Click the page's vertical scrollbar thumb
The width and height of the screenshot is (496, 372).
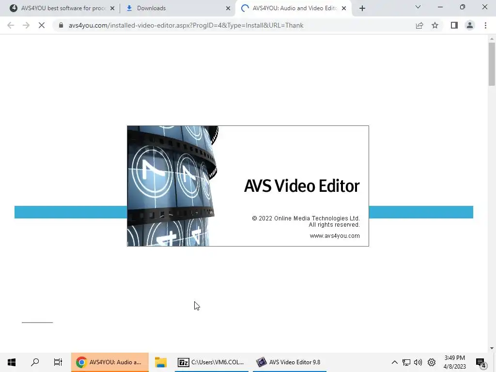click(x=492, y=64)
